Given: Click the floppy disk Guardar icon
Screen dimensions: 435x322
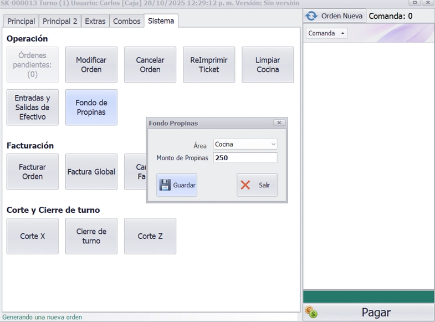Looking at the screenshot, I should tap(165, 185).
